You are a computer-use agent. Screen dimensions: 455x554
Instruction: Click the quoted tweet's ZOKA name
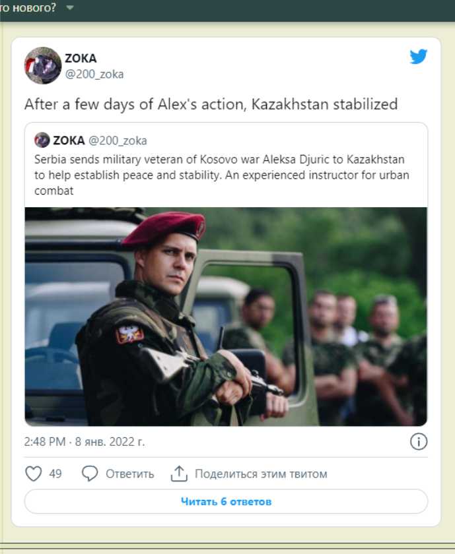pos(69,140)
